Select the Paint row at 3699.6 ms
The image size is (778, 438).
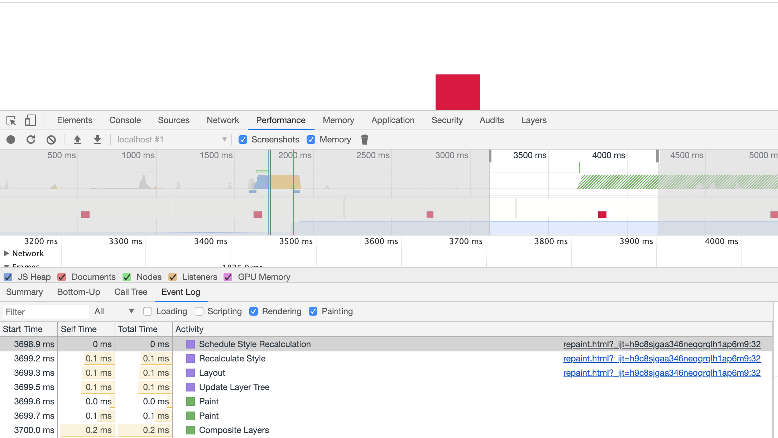(386, 401)
